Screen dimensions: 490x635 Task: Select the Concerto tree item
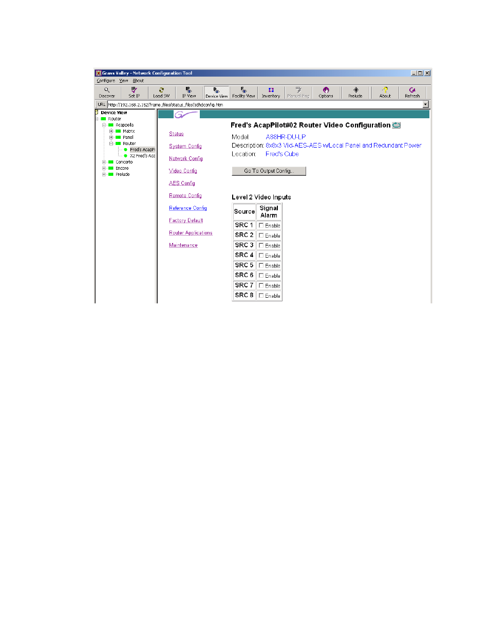[124, 162]
